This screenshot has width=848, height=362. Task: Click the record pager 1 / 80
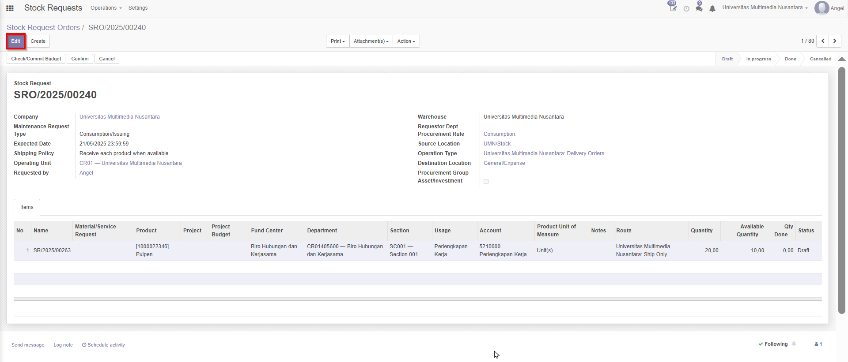pos(807,41)
